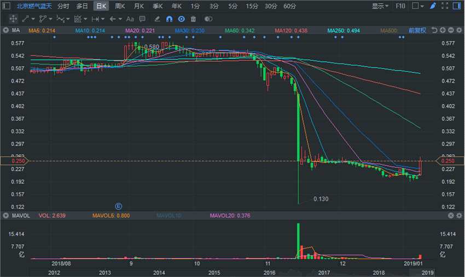Zoom out the chart with minus icon

(451, 30)
